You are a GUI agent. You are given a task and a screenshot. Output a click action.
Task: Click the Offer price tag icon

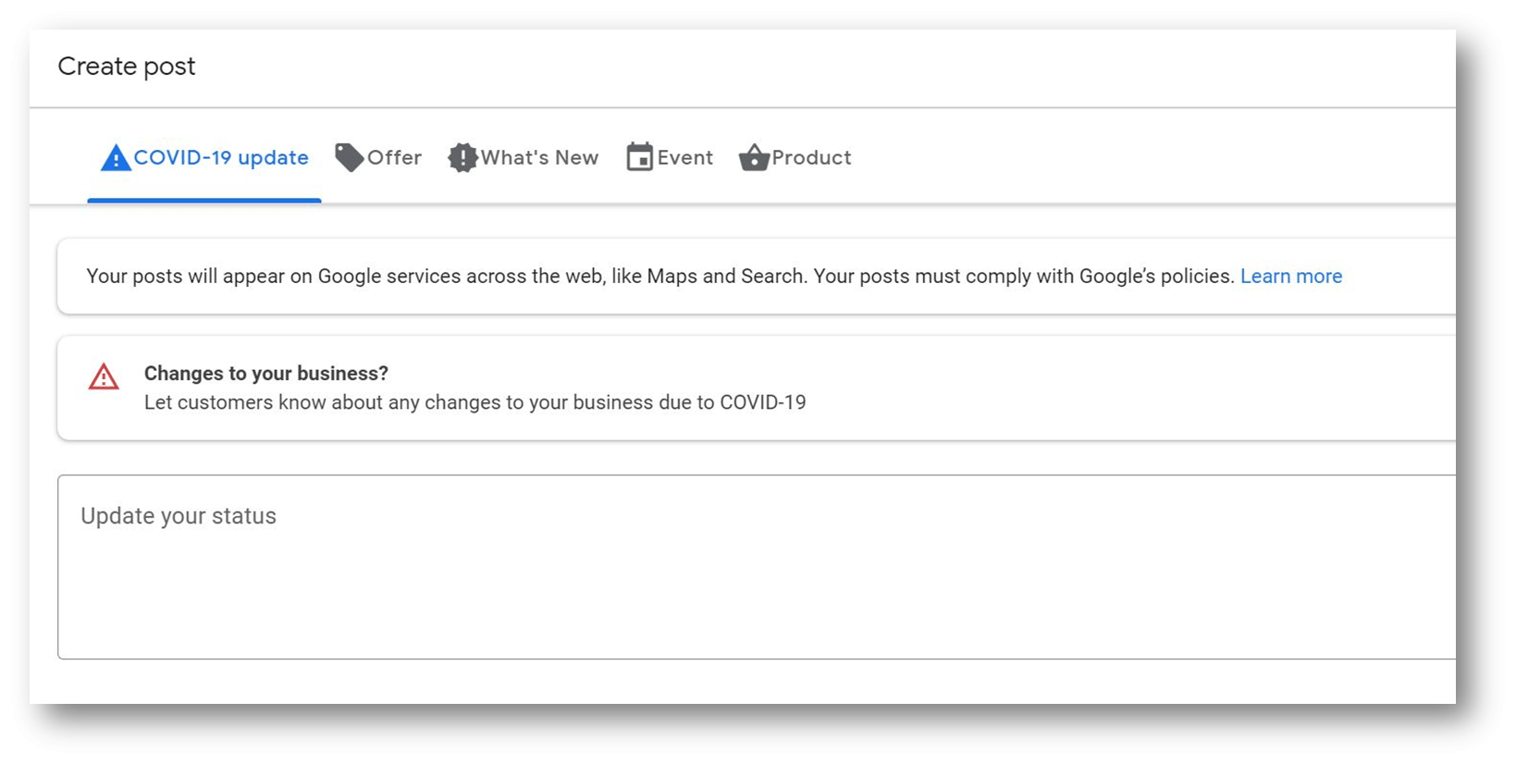(349, 157)
